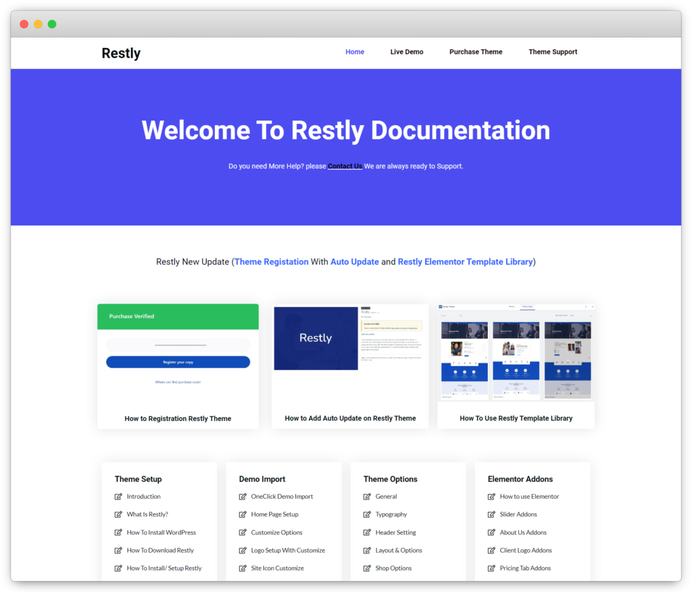Click the Restly logo

click(120, 52)
